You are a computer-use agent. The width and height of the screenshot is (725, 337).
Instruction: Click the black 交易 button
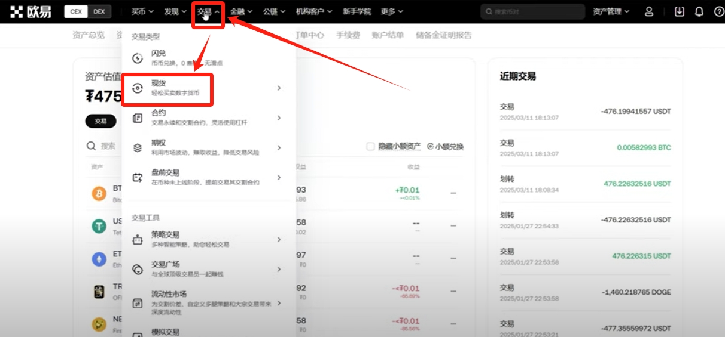tap(100, 121)
